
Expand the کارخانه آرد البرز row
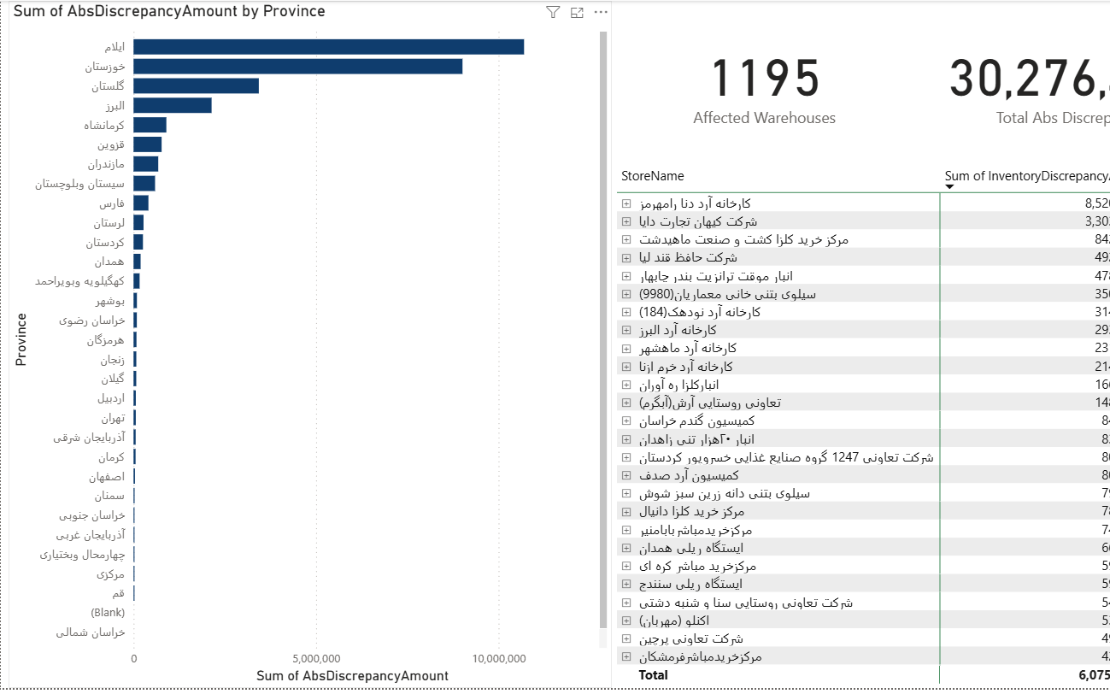click(x=626, y=330)
